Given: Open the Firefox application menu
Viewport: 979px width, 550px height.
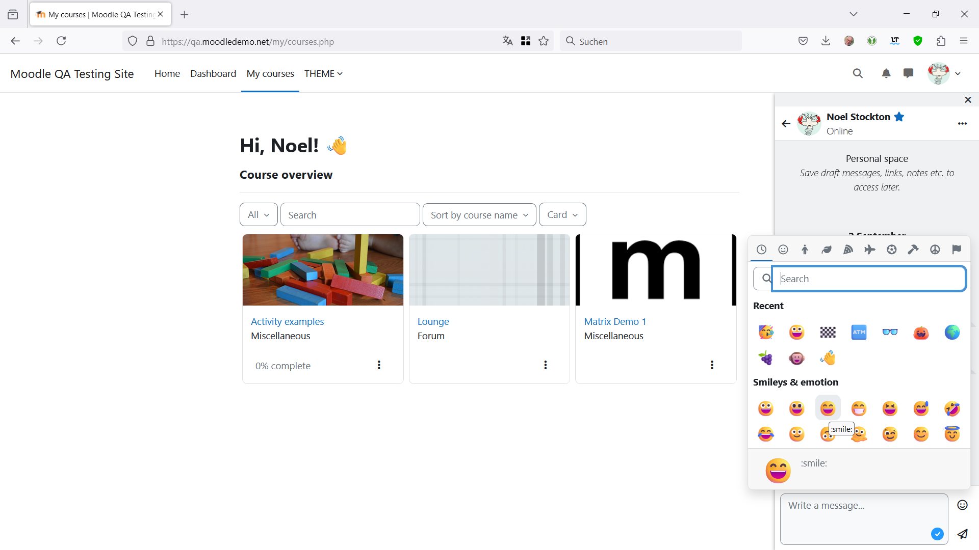Looking at the screenshot, I should [x=963, y=41].
